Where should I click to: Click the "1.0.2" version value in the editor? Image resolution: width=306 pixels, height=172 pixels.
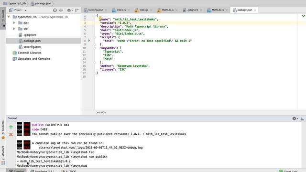pos(124,23)
